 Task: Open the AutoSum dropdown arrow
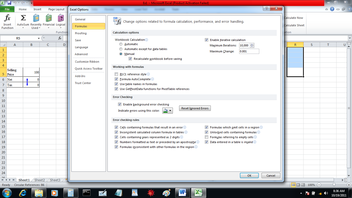click(x=23, y=28)
